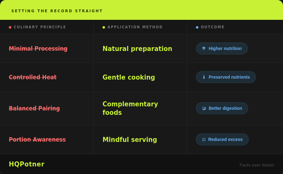Click the balance scale icon beside Reduced excess
The height and width of the screenshot is (174, 283).
pos(204,139)
